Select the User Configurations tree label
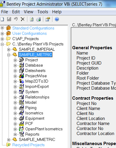Screen dimensions: 116x148 (x=29, y=33)
